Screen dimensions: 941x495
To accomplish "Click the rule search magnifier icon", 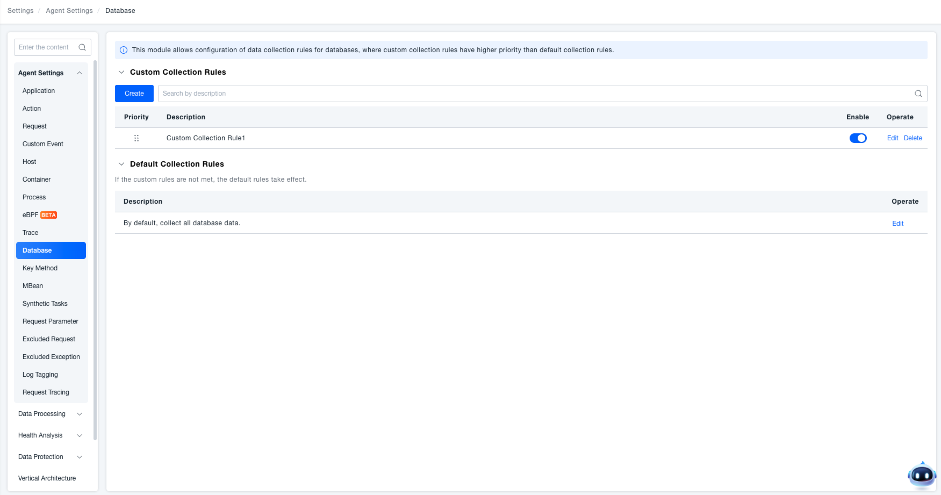I will 918,94.
